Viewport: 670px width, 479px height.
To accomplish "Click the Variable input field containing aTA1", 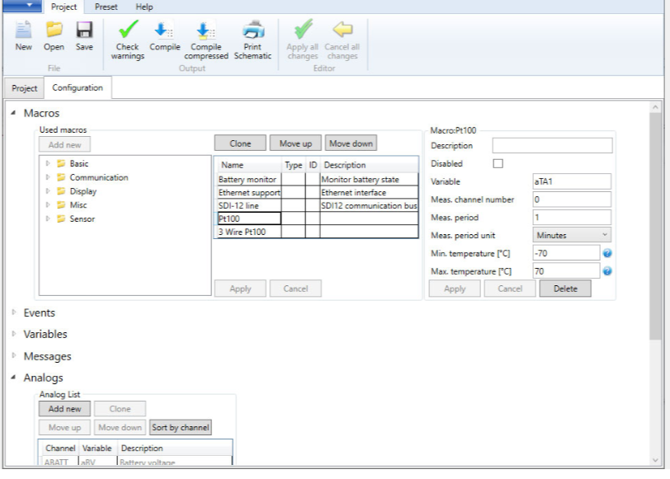I will click(x=572, y=181).
